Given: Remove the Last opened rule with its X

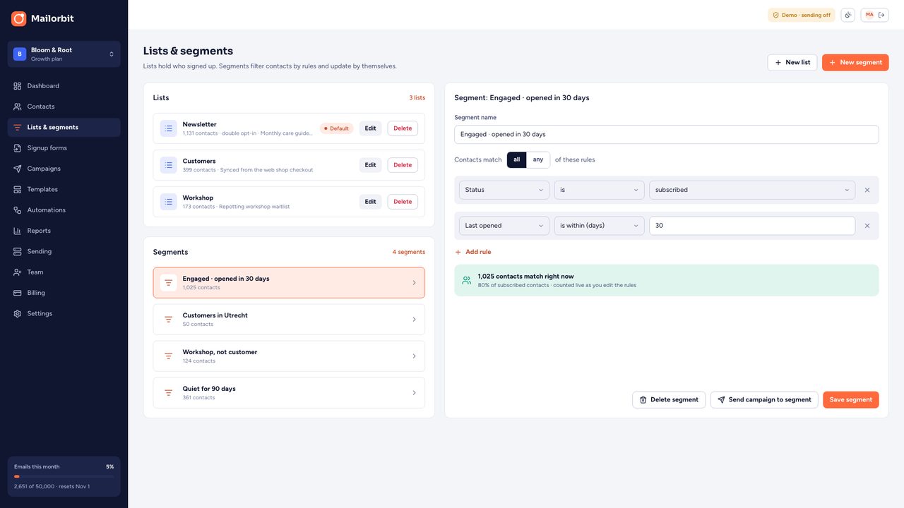Looking at the screenshot, I should point(867,226).
